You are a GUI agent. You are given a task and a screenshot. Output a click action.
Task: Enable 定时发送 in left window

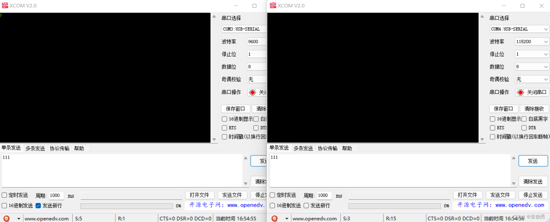pos(4,195)
